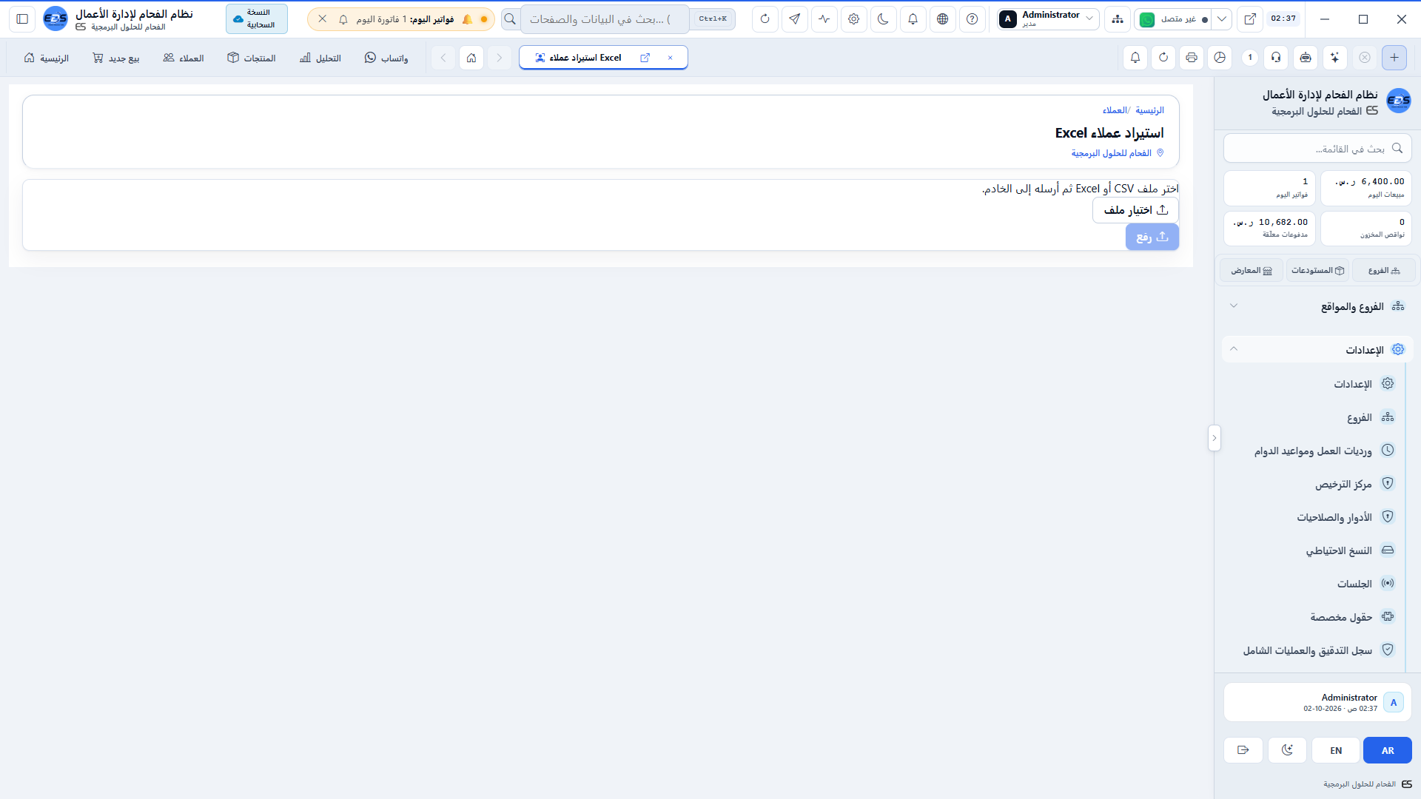Open the المنتجات menu item
This screenshot has width=1421, height=799.
point(252,58)
